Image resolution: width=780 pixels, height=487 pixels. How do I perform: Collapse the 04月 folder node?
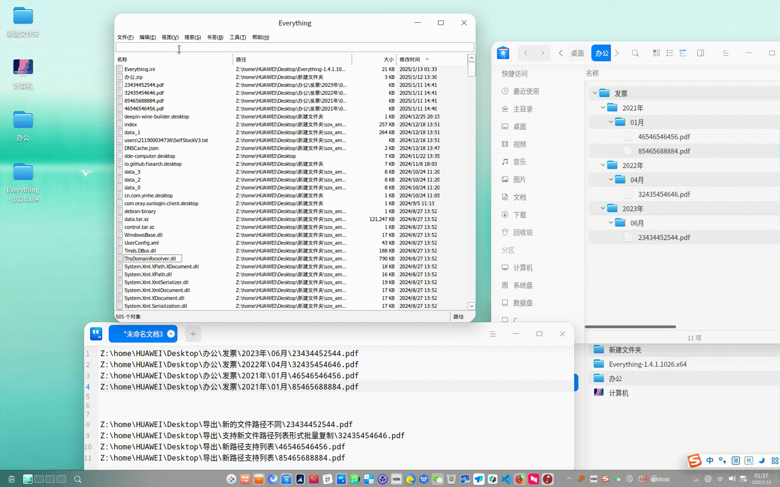[x=611, y=179]
